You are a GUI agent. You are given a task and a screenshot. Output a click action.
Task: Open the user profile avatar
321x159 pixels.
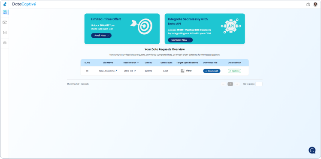tap(315, 4)
